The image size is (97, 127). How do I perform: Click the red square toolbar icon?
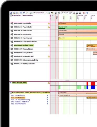(84, 13)
